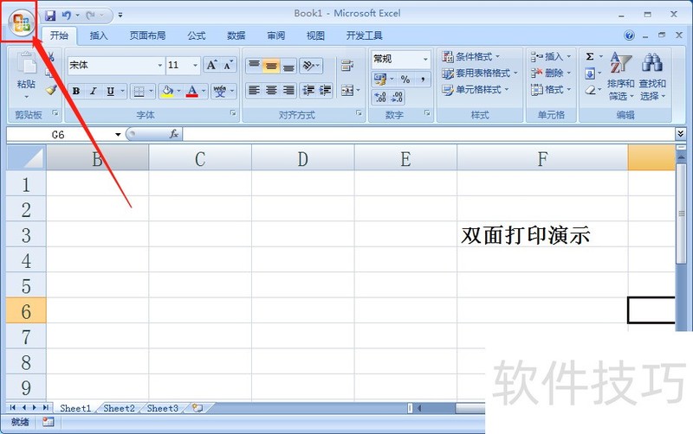The image size is (693, 434).
Task: Apply yellow fill color
Action: (167, 92)
